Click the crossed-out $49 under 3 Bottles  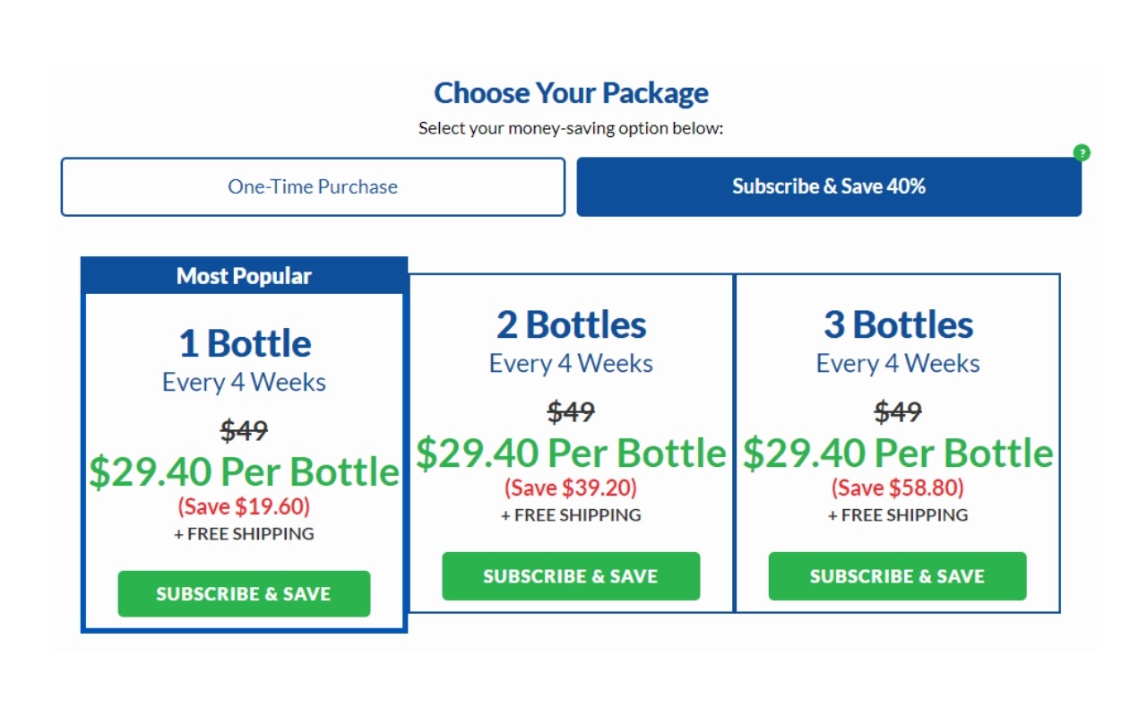(x=898, y=412)
